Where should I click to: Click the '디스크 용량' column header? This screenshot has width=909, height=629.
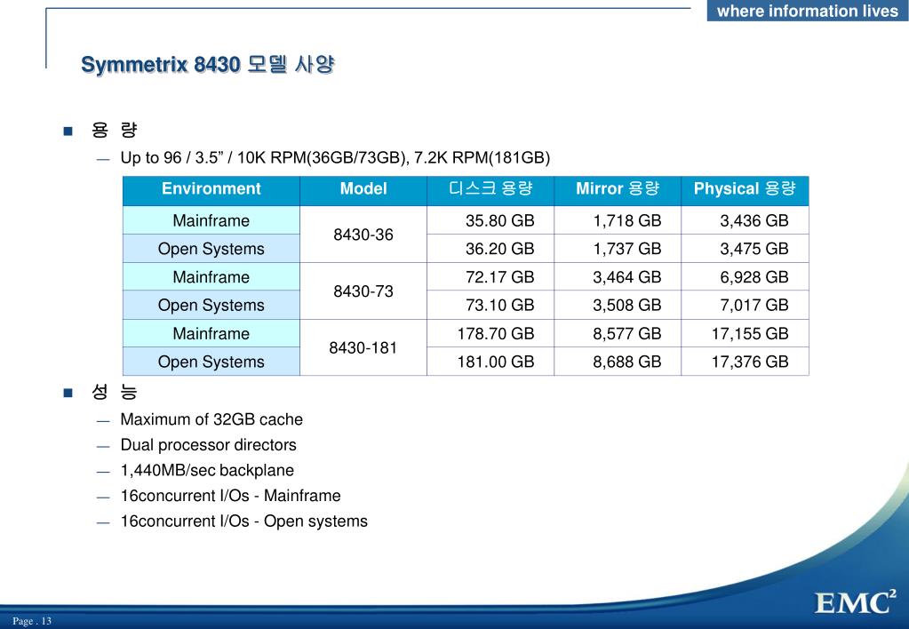click(490, 189)
